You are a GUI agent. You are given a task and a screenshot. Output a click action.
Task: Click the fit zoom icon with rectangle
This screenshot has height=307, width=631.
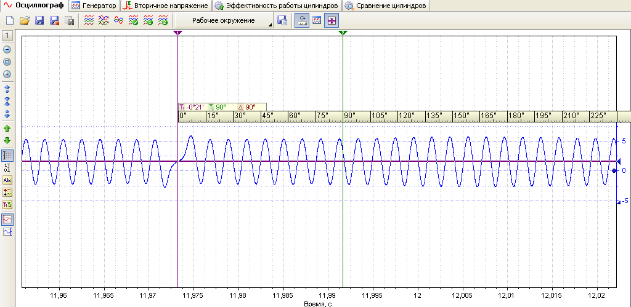pyautogui.click(x=7, y=62)
